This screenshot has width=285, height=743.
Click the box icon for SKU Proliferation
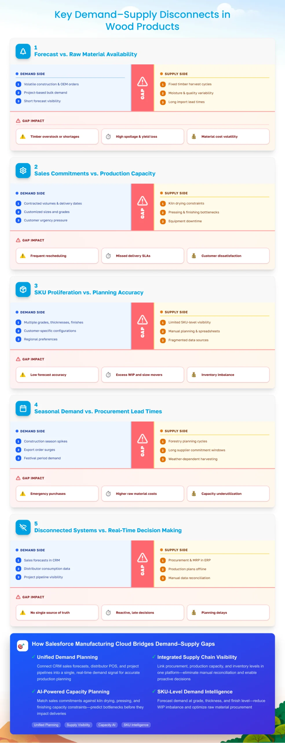coord(23,290)
